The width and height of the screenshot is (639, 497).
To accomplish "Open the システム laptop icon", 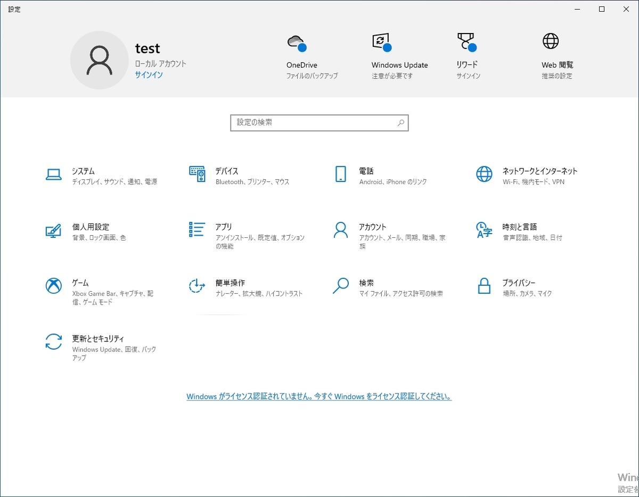I will (53, 174).
